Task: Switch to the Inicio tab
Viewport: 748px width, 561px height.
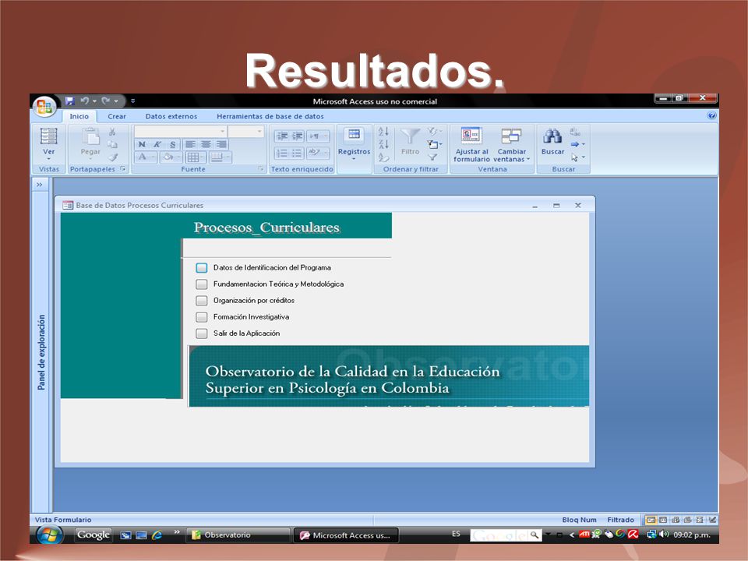Action: (79, 116)
